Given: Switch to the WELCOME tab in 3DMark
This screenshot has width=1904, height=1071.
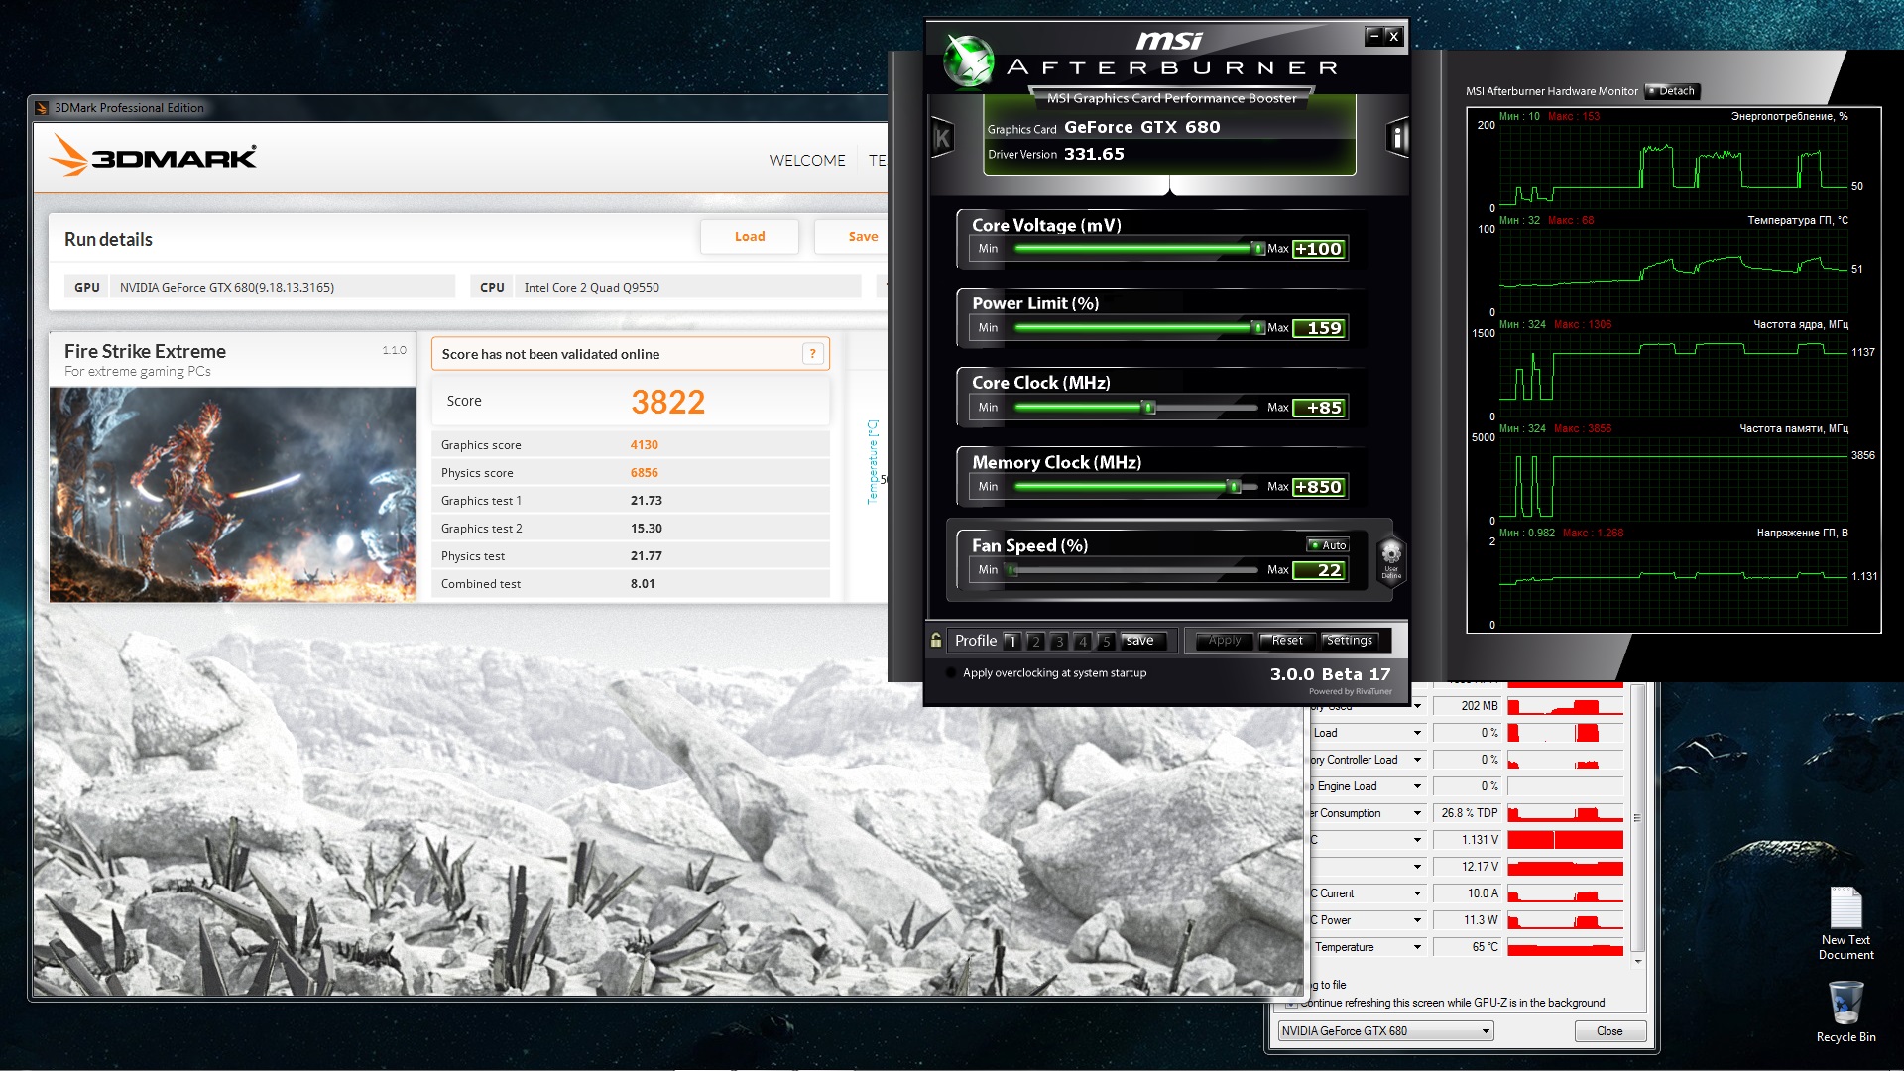Looking at the screenshot, I should pyautogui.click(x=806, y=160).
